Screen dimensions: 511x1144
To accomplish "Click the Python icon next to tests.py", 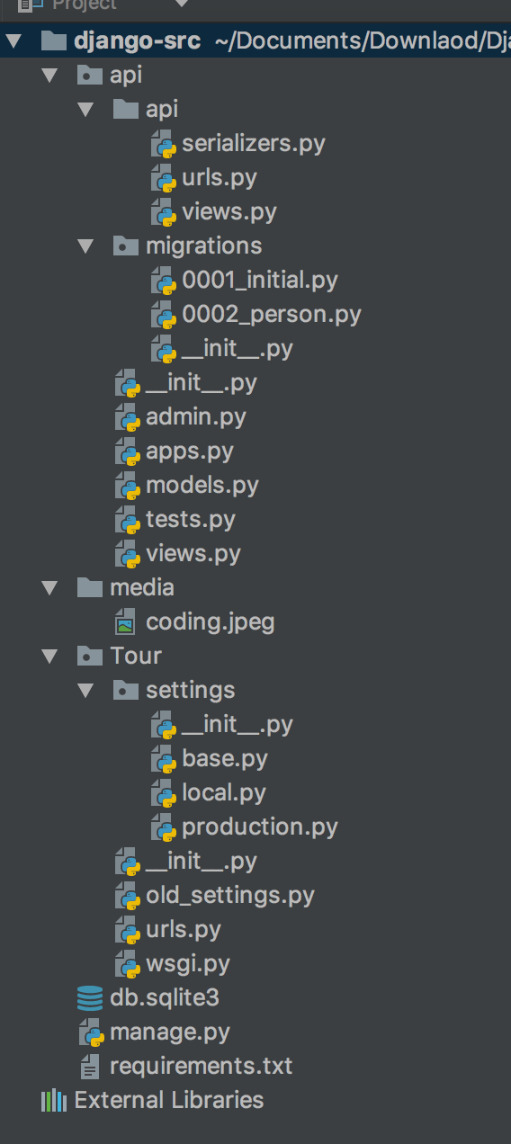I will point(127,520).
